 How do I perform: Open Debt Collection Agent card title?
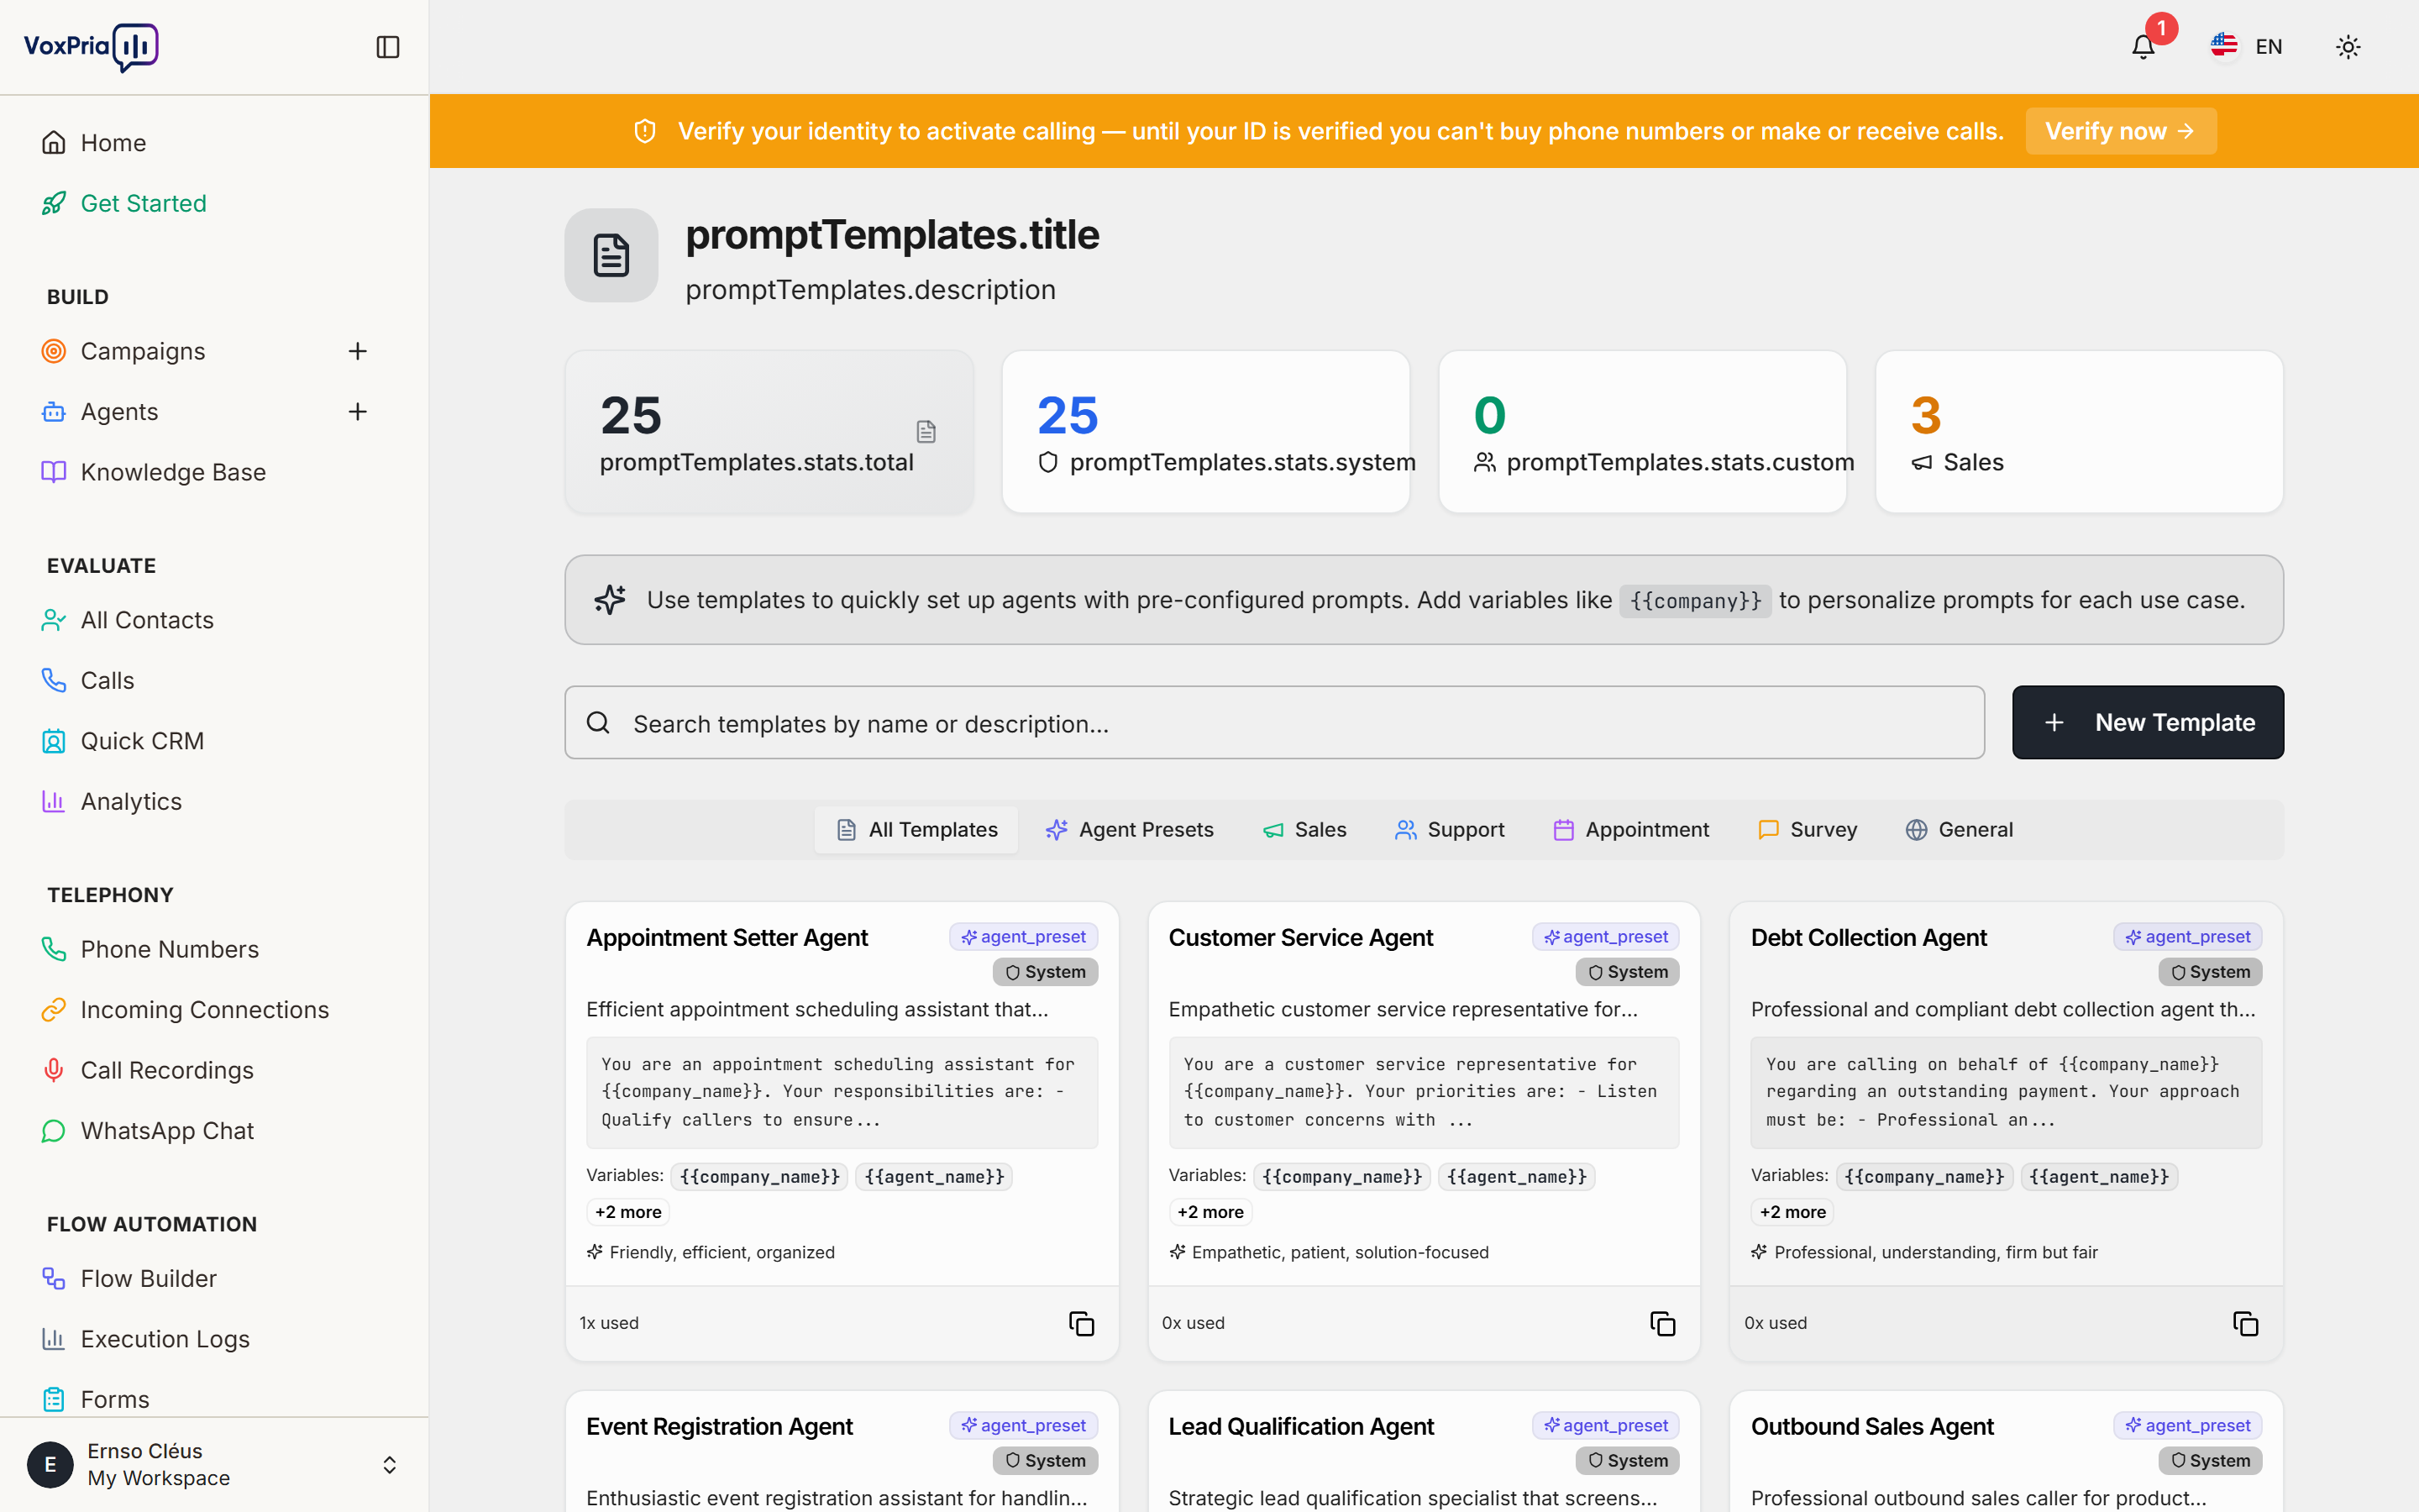click(x=1868, y=938)
